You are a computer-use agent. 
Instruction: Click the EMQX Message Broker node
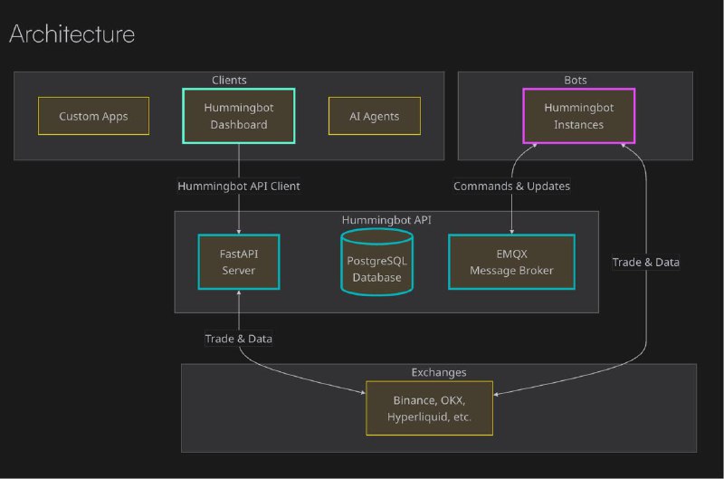click(511, 263)
